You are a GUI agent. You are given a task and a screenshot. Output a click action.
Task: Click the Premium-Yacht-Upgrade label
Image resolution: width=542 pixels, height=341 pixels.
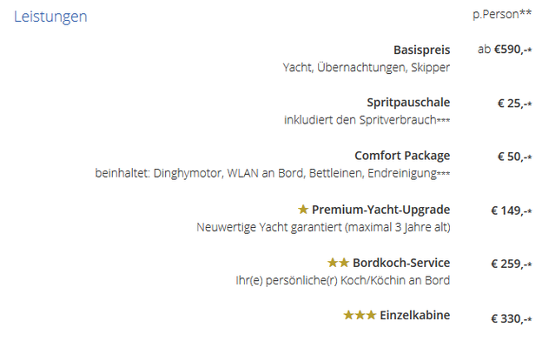pyautogui.click(x=381, y=210)
